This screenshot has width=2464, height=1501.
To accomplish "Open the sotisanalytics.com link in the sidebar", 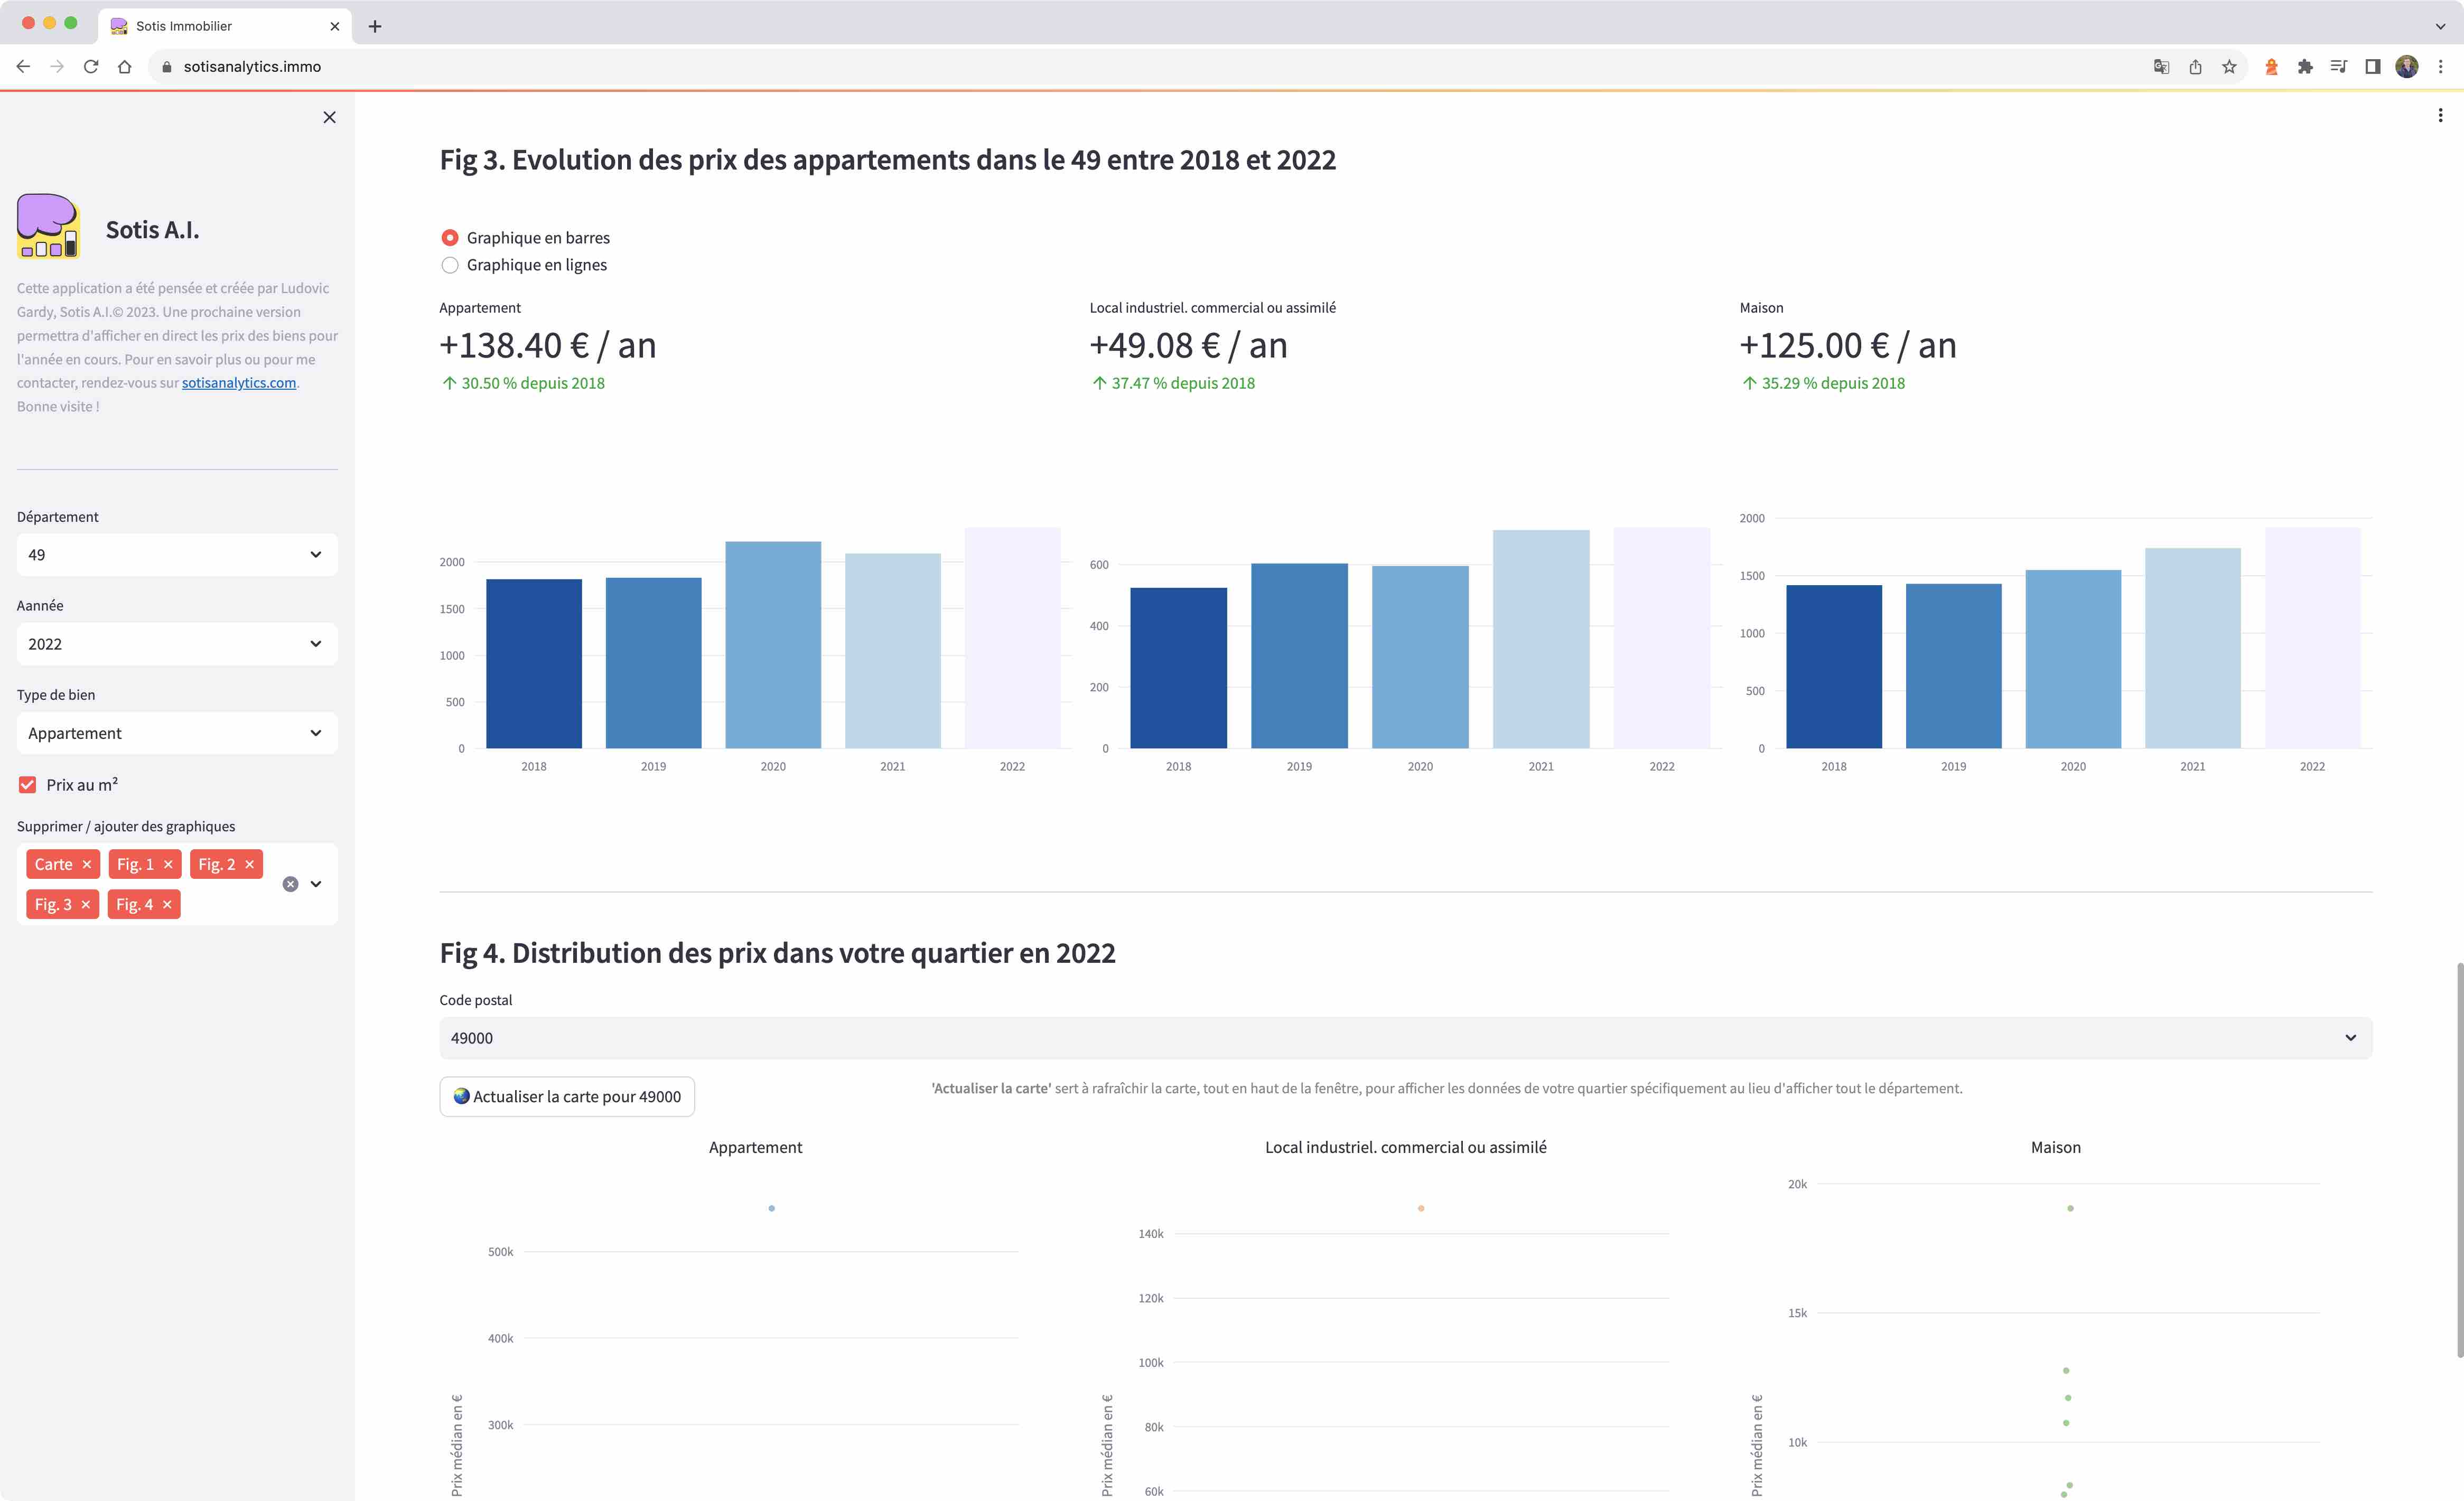I will [x=239, y=383].
